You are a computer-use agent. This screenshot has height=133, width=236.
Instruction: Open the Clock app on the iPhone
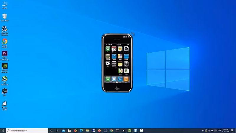pos(108,64)
